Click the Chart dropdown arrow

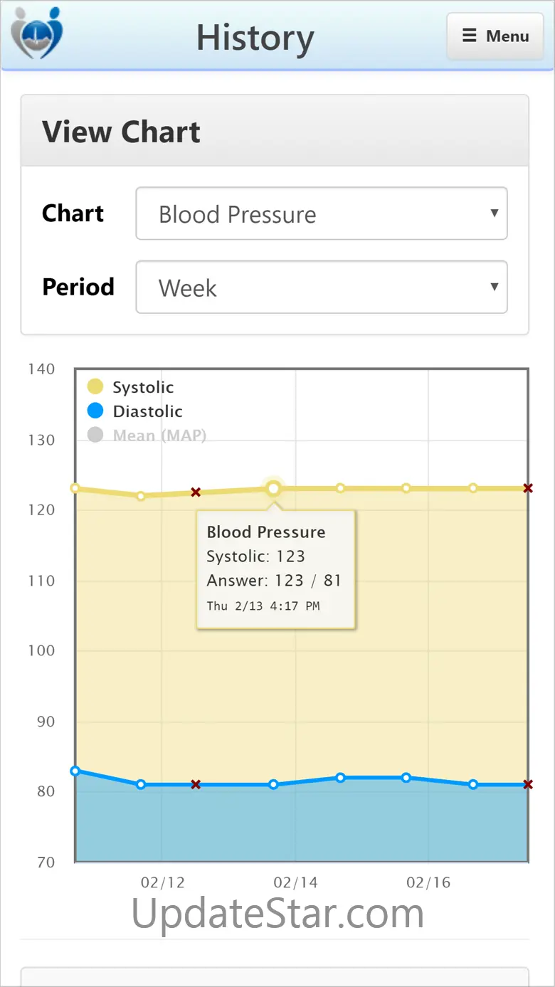click(x=494, y=213)
